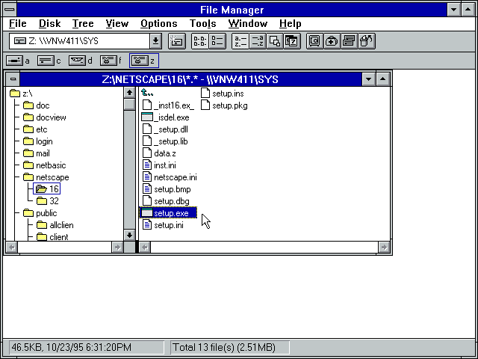Select the login folder in tree
Screen dimensions: 478x359
(38, 141)
